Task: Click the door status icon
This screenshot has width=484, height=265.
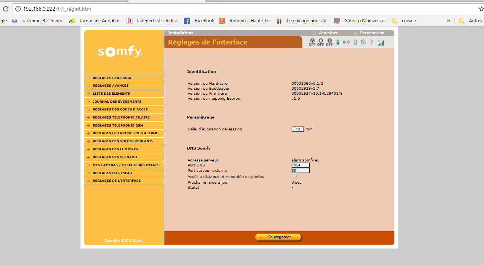Action: 355,42
